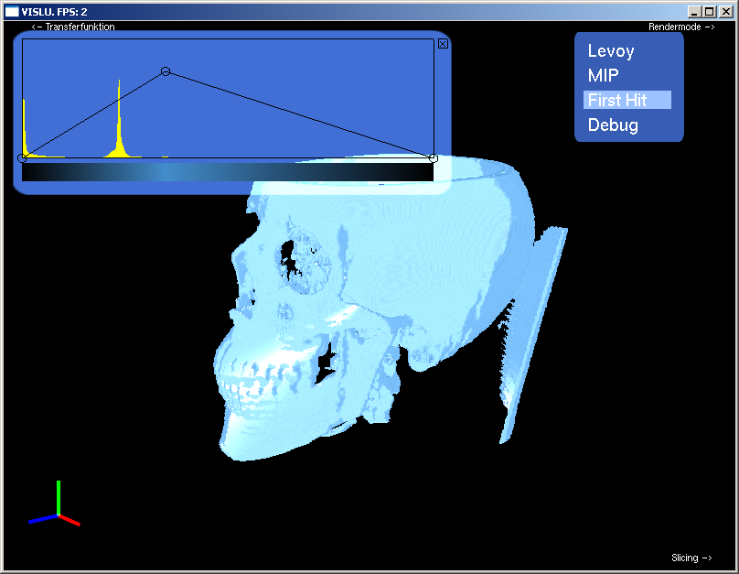Switch render mode to Levoy

pos(611,51)
